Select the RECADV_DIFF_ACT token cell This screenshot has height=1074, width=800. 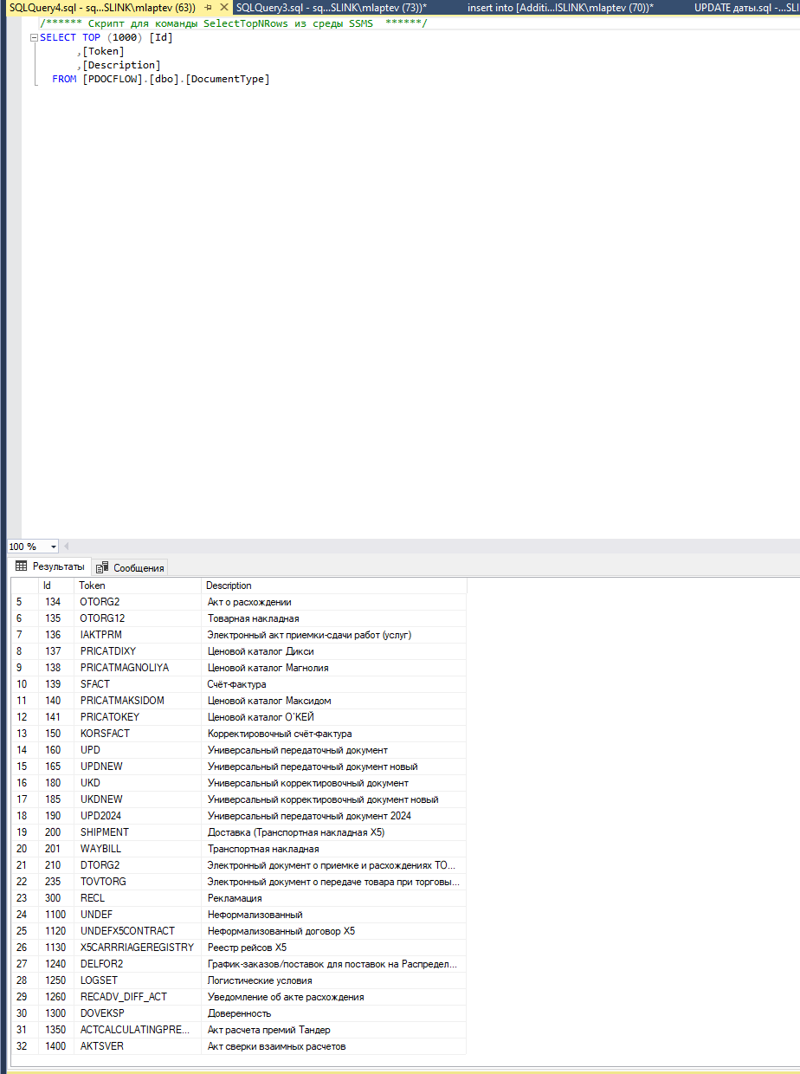click(138, 997)
